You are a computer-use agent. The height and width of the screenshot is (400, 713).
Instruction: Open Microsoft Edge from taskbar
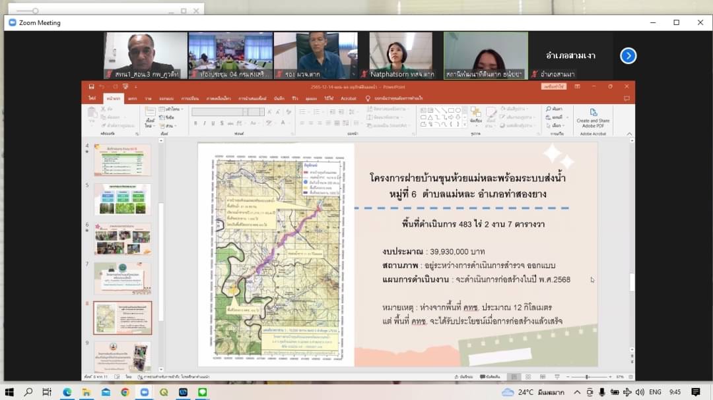point(67,392)
